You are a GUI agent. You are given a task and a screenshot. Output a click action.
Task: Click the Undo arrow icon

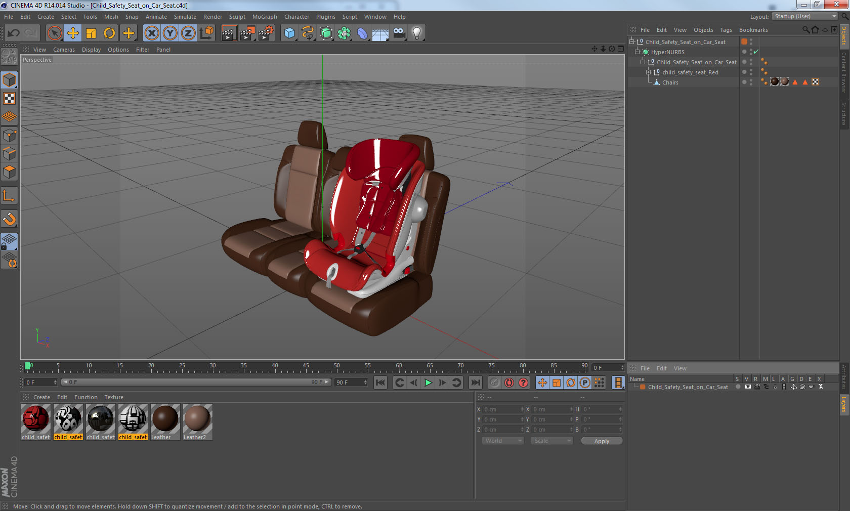pyautogui.click(x=13, y=33)
